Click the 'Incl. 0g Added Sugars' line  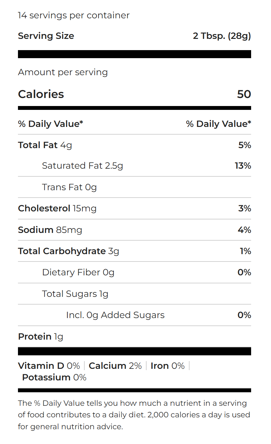[x=115, y=315]
